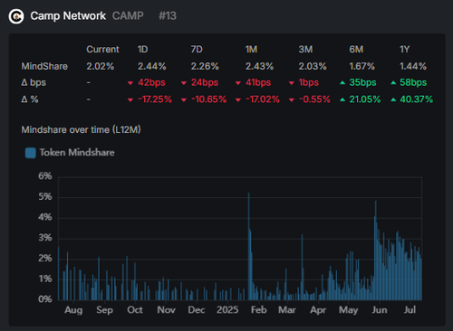The width and height of the screenshot is (453, 331).
Task: Click the red down arrow beside 42bps
Action: 130,83
